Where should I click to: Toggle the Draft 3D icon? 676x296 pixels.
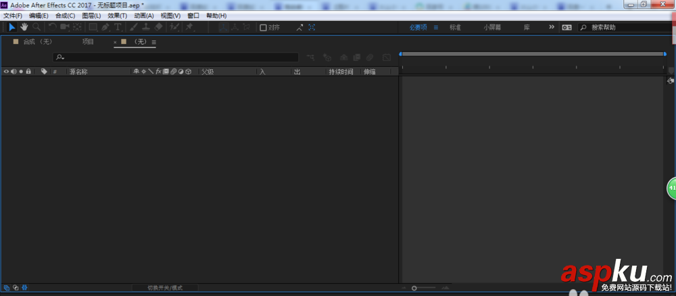pyautogui.click(x=327, y=57)
